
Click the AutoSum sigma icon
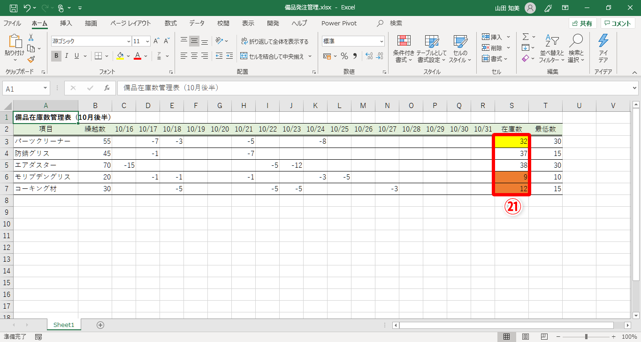[526, 37]
